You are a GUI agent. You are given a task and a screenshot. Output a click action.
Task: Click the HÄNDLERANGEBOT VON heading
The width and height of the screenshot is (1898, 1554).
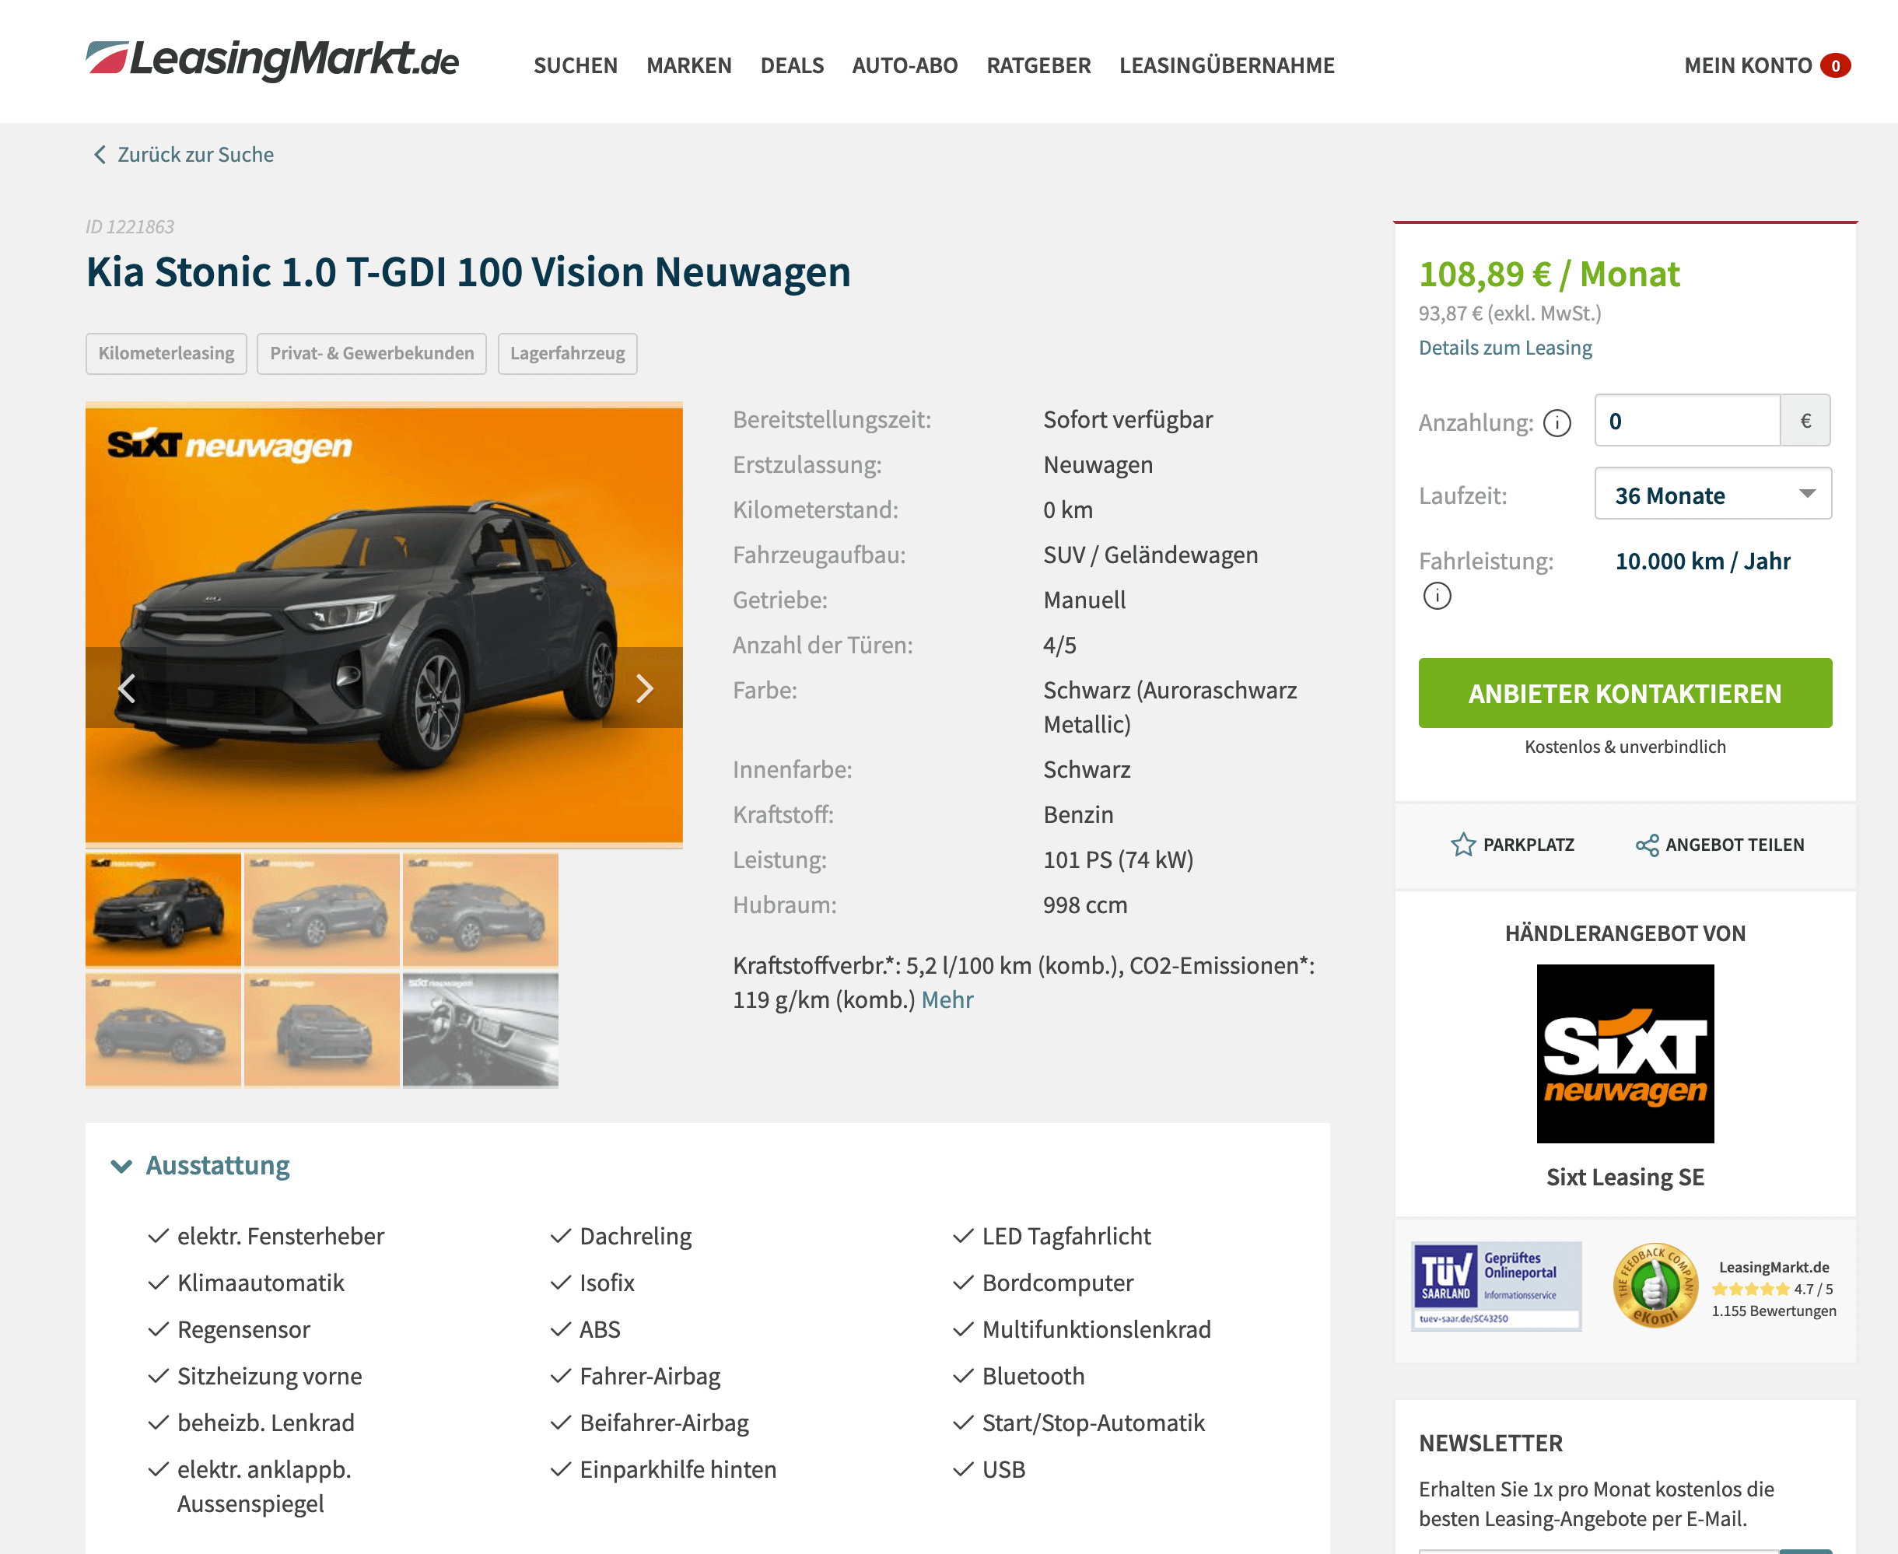pyautogui.click(x=1625, y=933)
